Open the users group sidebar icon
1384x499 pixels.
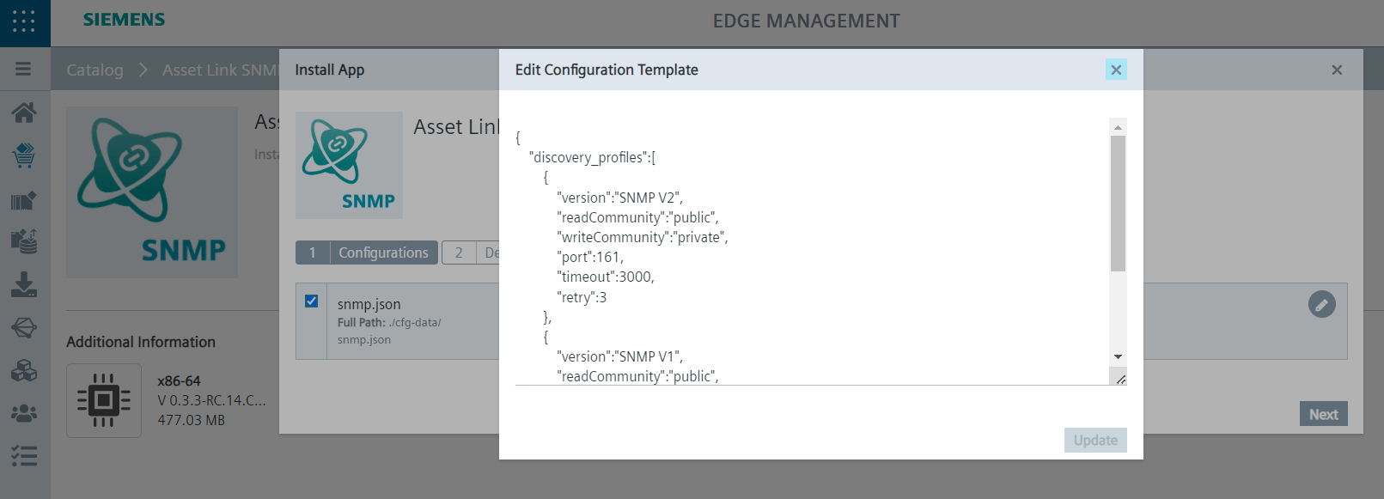pyautogui.click(x=24, y=413)
